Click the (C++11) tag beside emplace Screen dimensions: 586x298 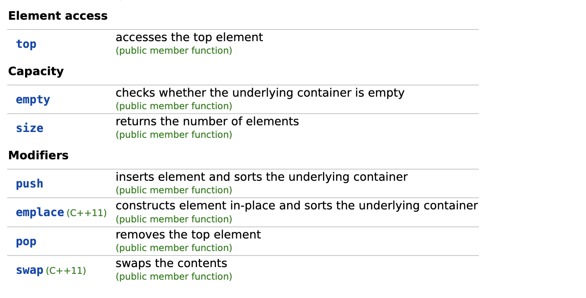tap(86, 213)
